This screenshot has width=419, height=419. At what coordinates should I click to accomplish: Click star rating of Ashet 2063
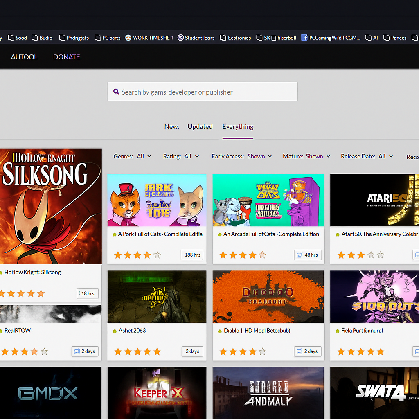tap(137, 351)
